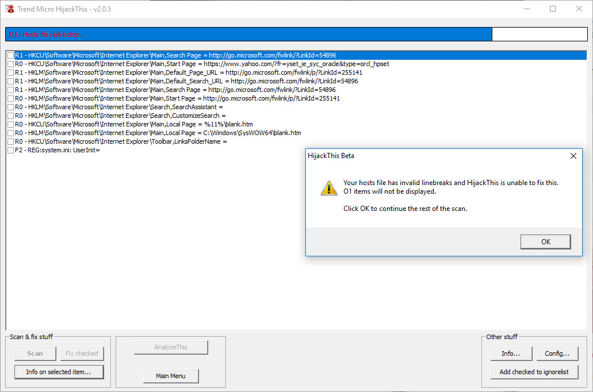Check the HKCU Search Page R1 entry checkbox

(x=10, y=55)
